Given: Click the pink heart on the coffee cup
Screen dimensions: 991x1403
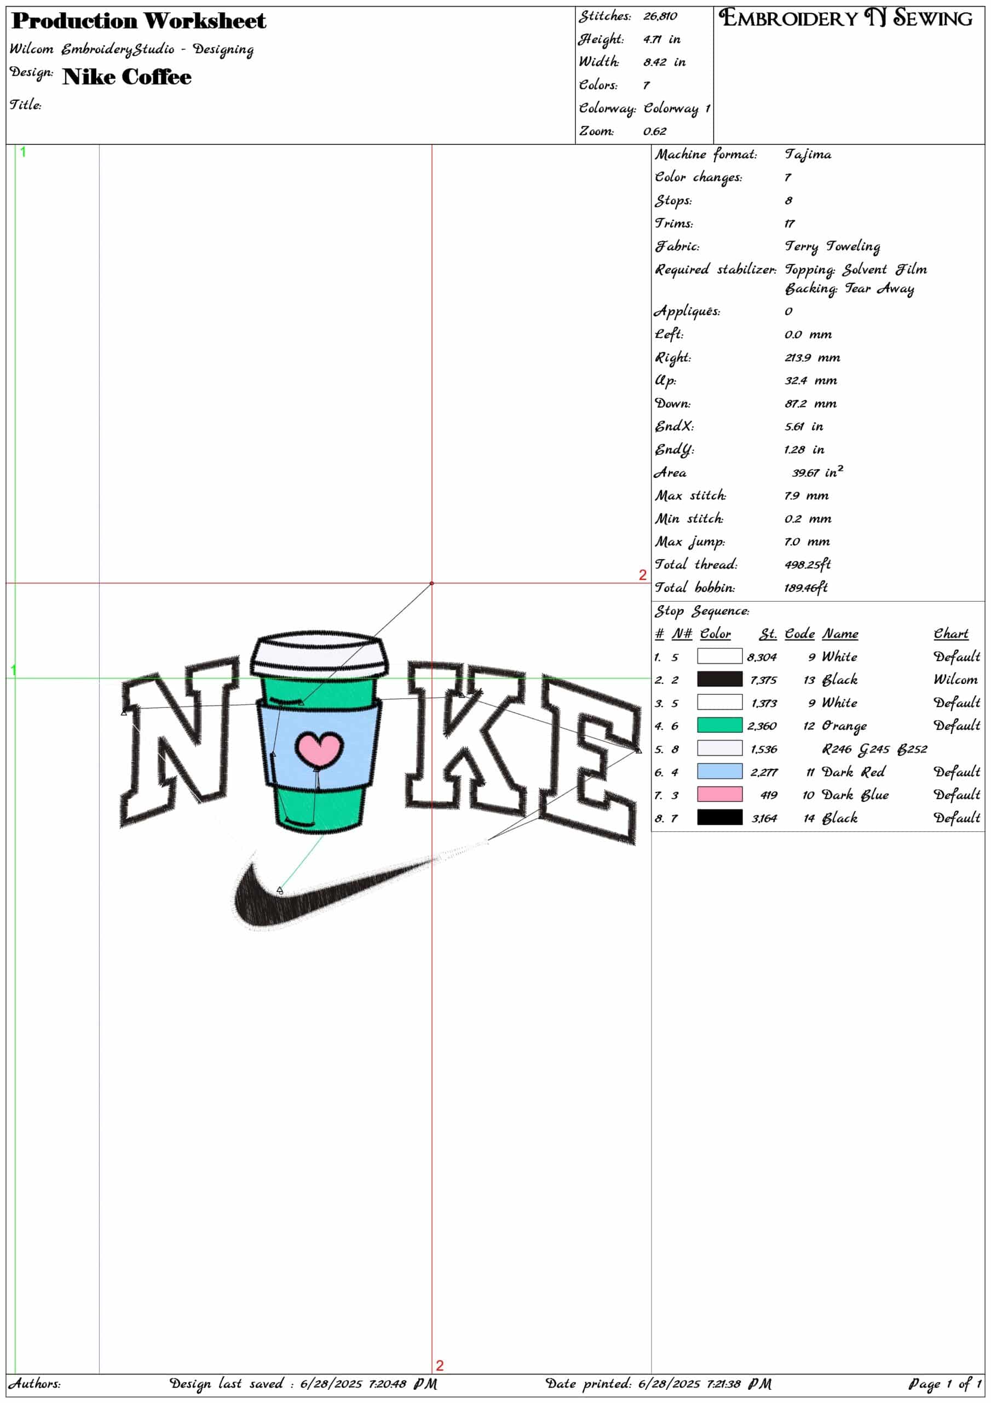Looking at the screenshot, I should click(x=319, y=749).
